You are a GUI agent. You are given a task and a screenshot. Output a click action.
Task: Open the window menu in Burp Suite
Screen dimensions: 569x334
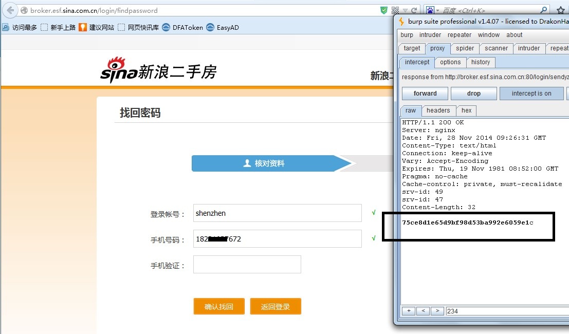(488, 35)
